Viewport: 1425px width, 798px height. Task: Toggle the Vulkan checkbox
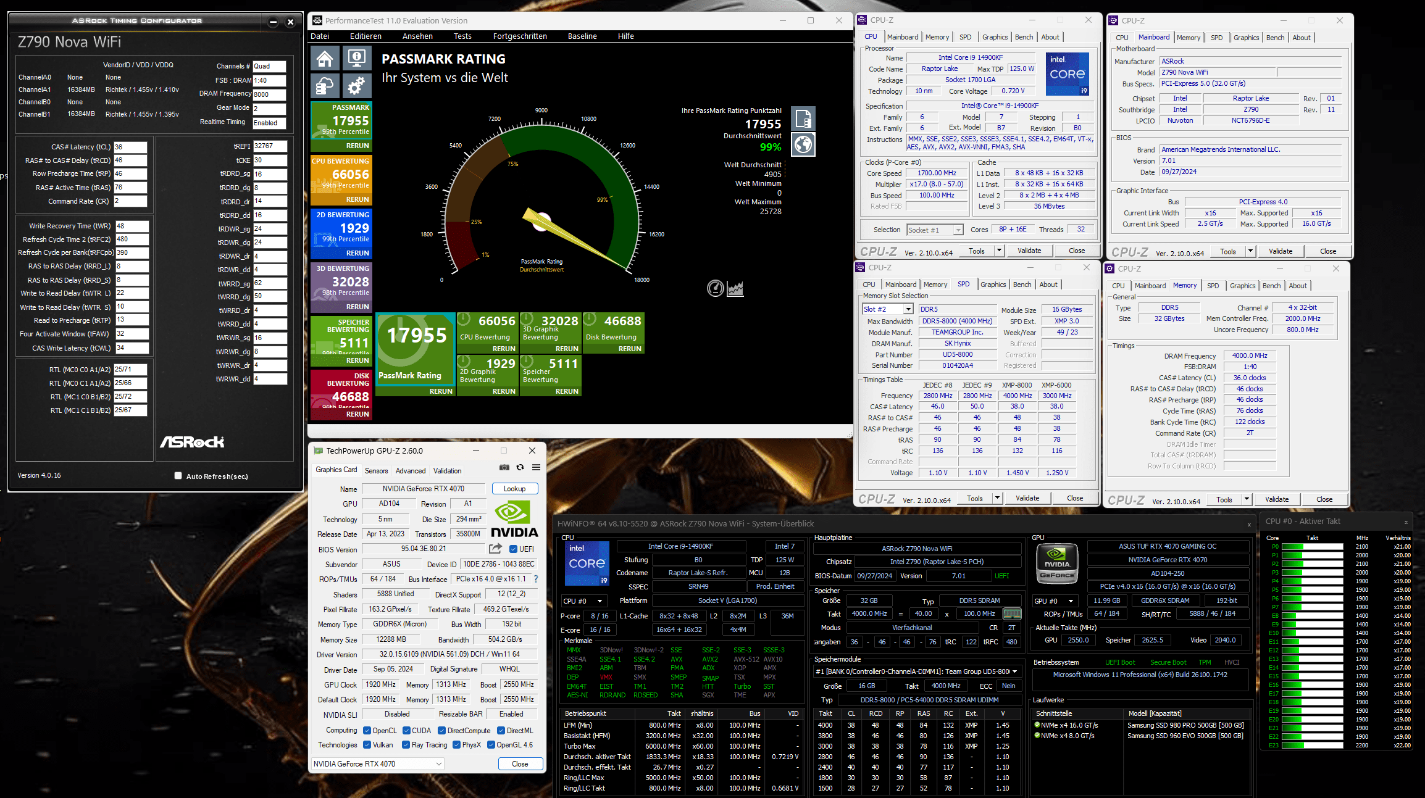(x=367, y=745)
